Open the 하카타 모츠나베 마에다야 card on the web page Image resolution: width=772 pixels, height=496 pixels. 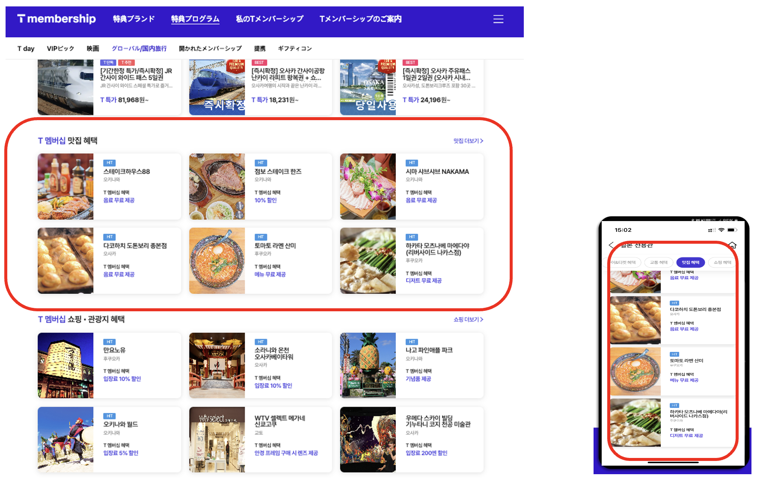(412, 260)
